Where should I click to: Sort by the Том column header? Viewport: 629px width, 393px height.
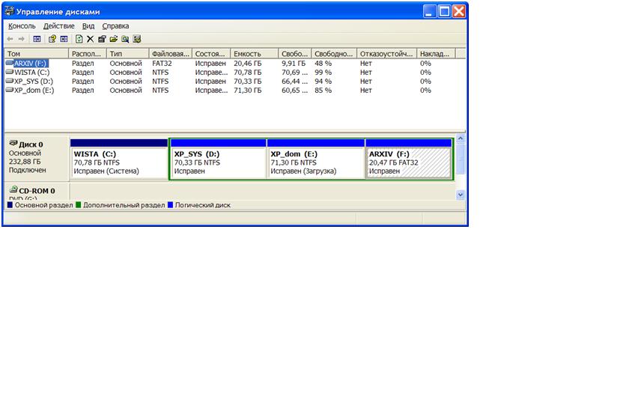(x=36, y=53)
